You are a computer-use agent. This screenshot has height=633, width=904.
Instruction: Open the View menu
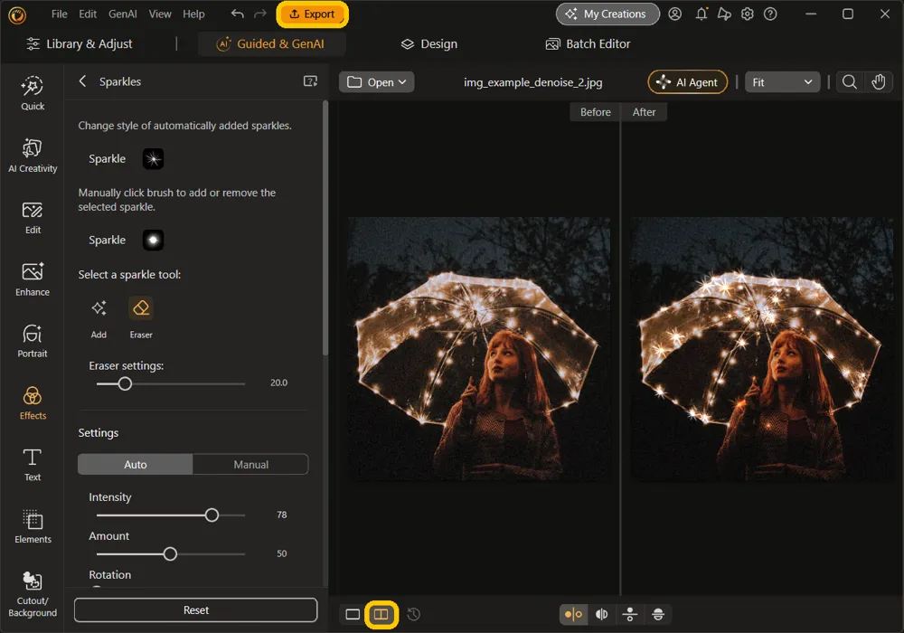point(160,14)
